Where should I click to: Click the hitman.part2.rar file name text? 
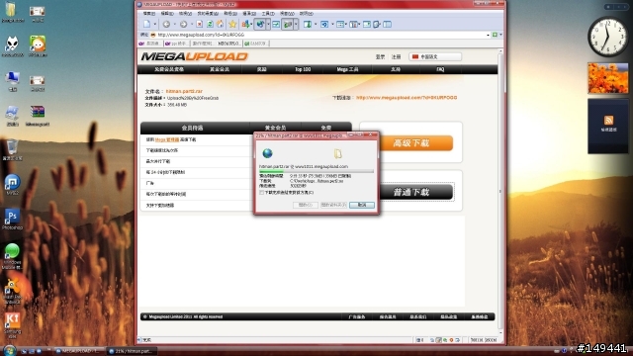184,92
